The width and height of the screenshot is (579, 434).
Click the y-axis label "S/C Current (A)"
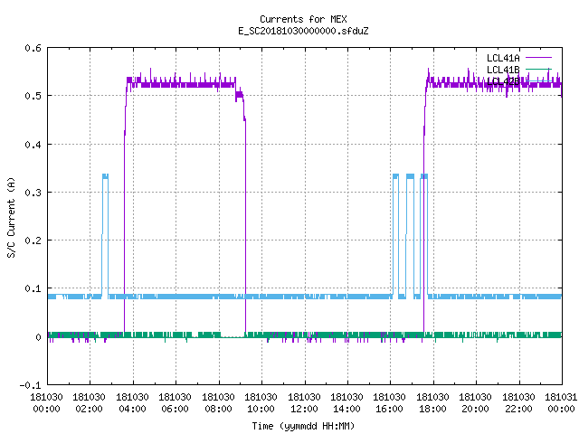click(x=12, y=217)
